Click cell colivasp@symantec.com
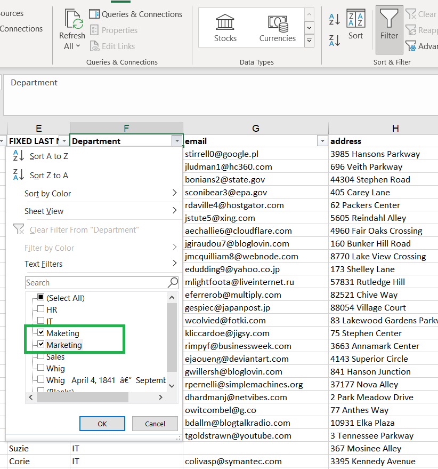The image size is (438, 469). 256,461
